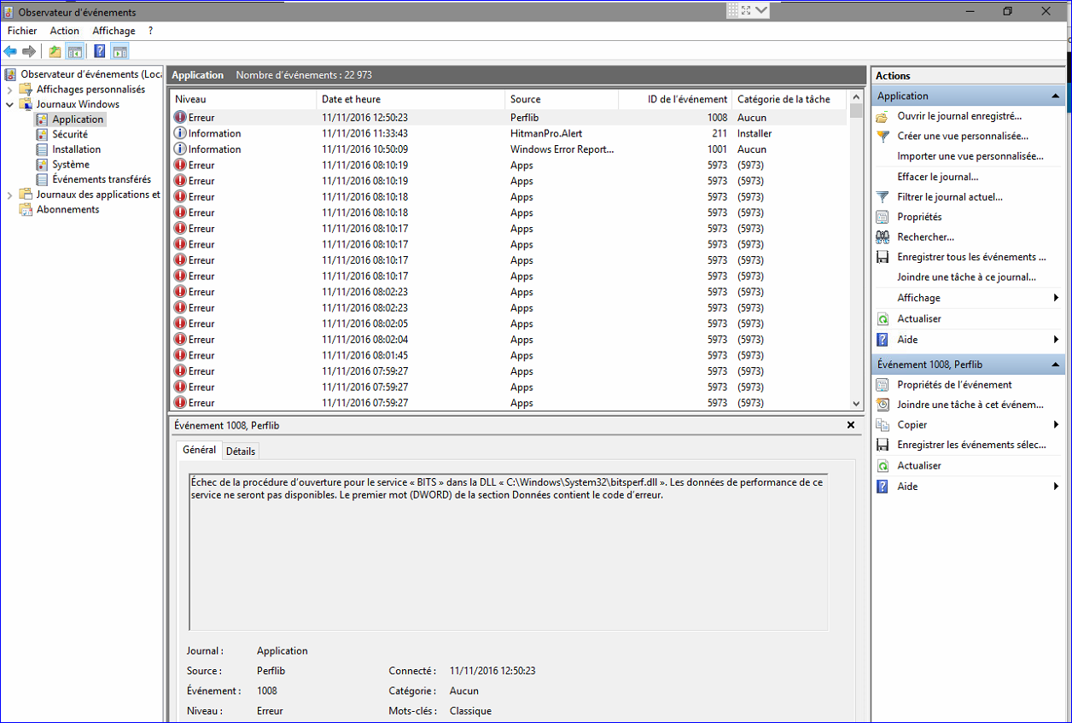Select the Application log in tree
Viewport: 1072px width, 723px height.
point(78,120)
